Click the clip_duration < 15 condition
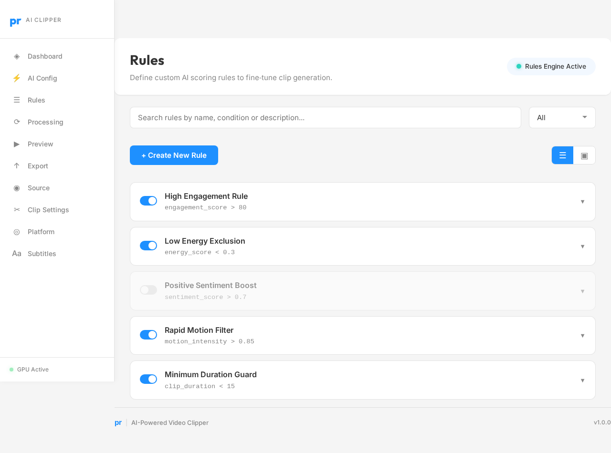This screenshot has width=611, height=453. coord(200,387)
